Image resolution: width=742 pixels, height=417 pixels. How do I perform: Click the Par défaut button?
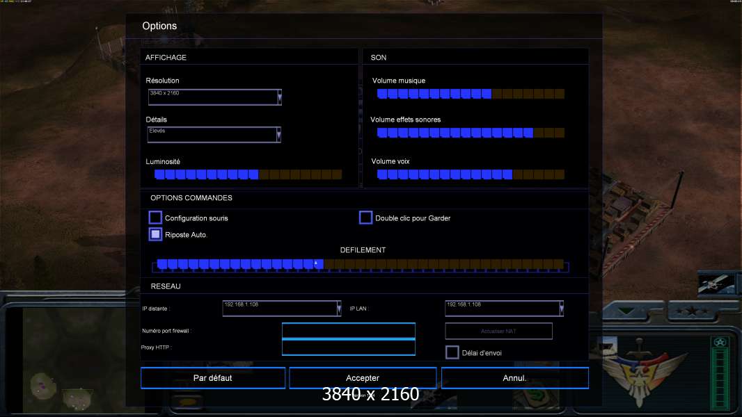click(x=213, y=378)
